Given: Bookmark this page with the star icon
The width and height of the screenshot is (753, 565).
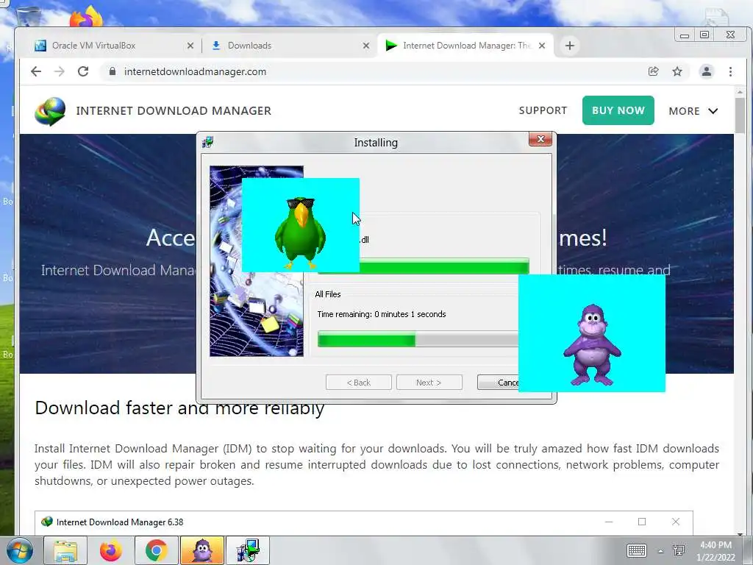Looking at the screenshot, I should tap(677, 71).
